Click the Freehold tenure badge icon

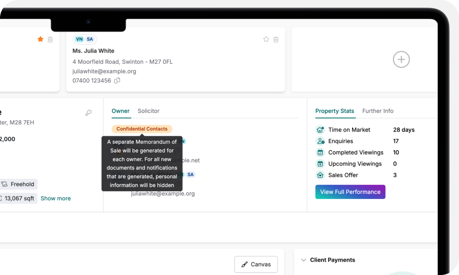tap(5, 184)
